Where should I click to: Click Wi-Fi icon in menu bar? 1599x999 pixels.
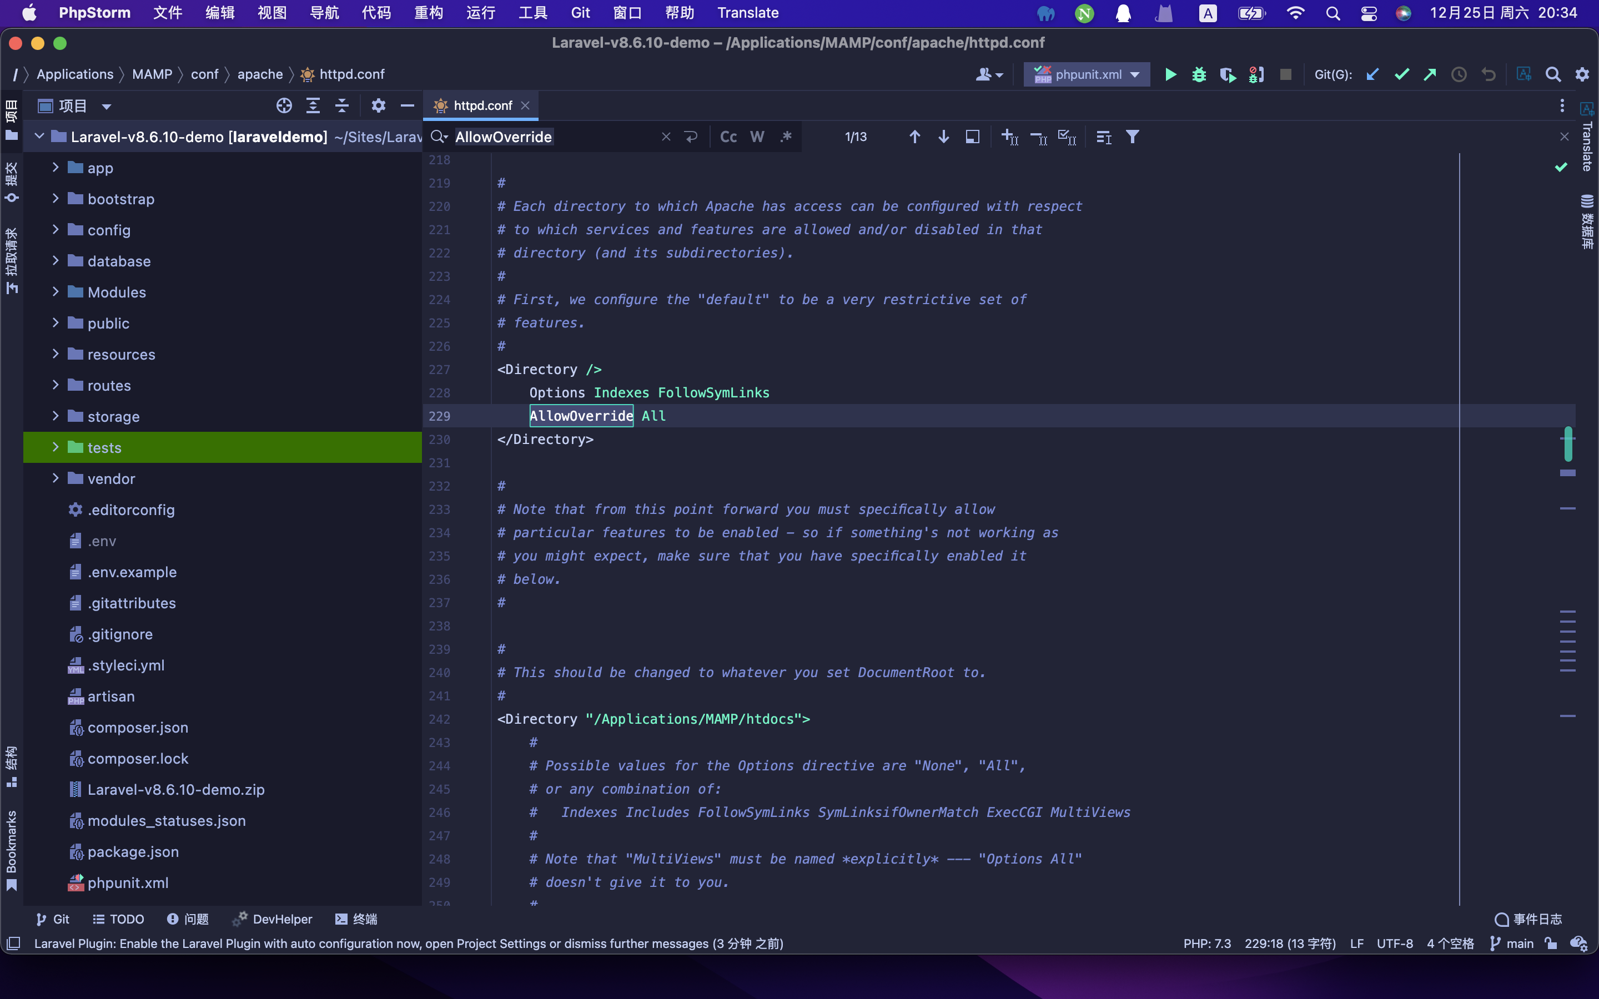(x=1295, y=13)
